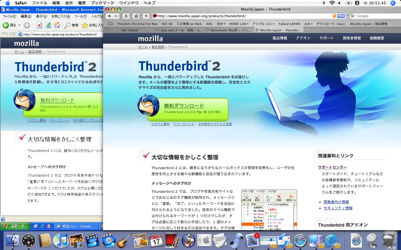
Task: Click Safari's reload page button
Action: pos(126,16)
